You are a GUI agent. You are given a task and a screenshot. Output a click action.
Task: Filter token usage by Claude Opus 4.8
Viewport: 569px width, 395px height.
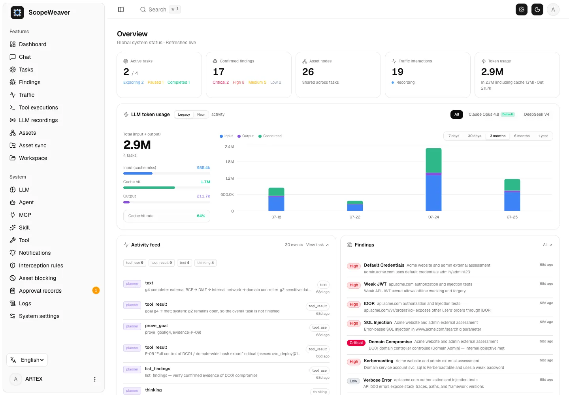tap(492, 115)
